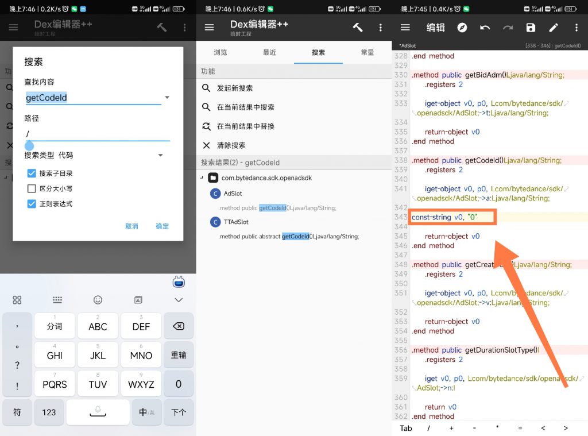
Task: Tap the redo icon in editor toolbar
Action: (508, 27)
